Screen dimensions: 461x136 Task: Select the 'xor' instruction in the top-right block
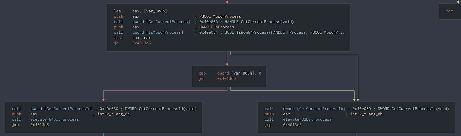(449, 11)
